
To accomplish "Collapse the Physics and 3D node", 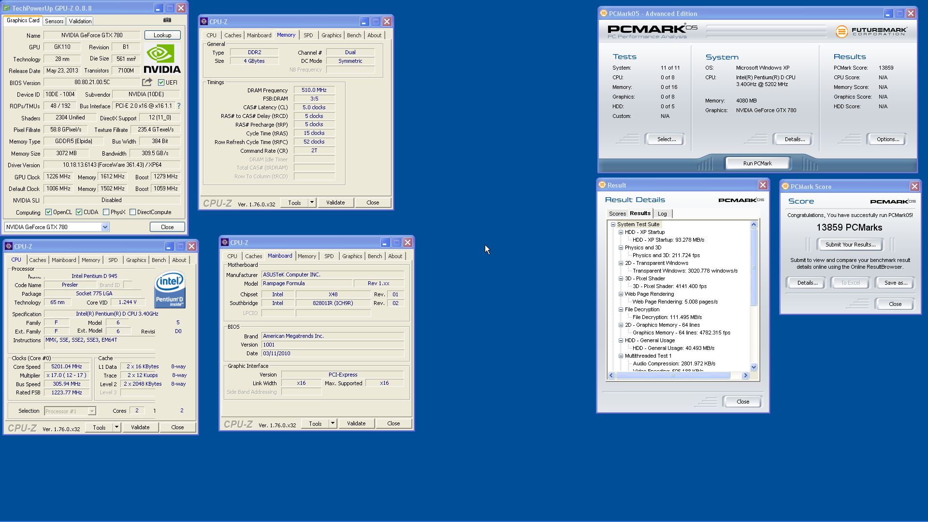I will click(621, 247).
